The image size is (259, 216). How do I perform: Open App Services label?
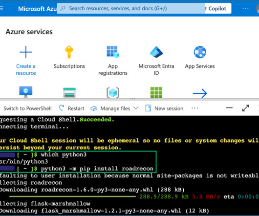(x=200, y=66)
